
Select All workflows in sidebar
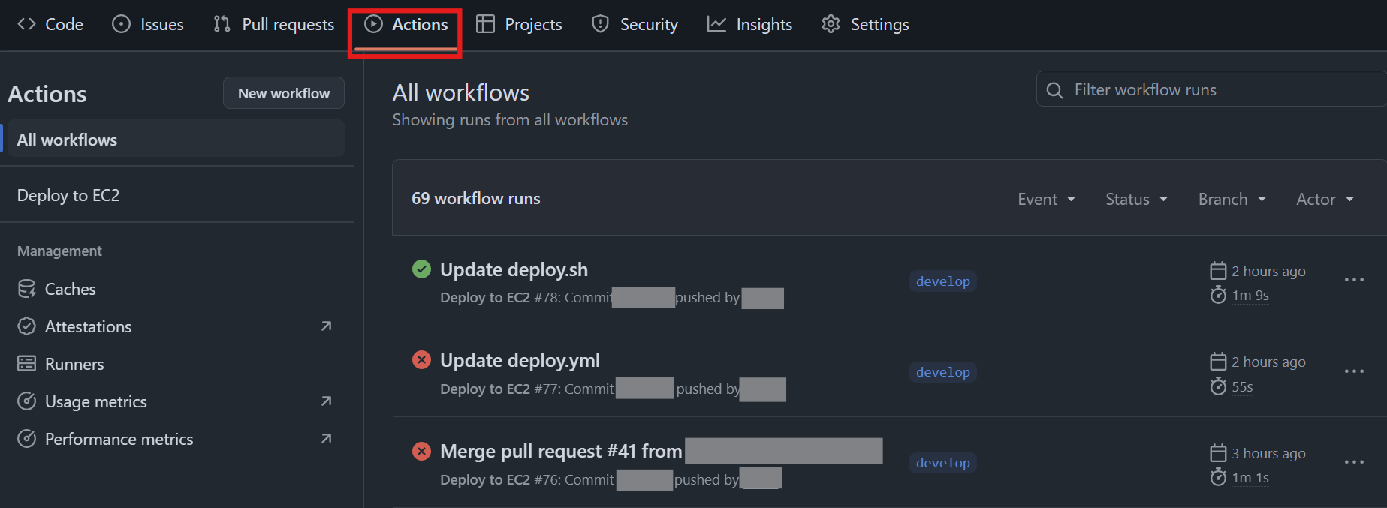174,140
